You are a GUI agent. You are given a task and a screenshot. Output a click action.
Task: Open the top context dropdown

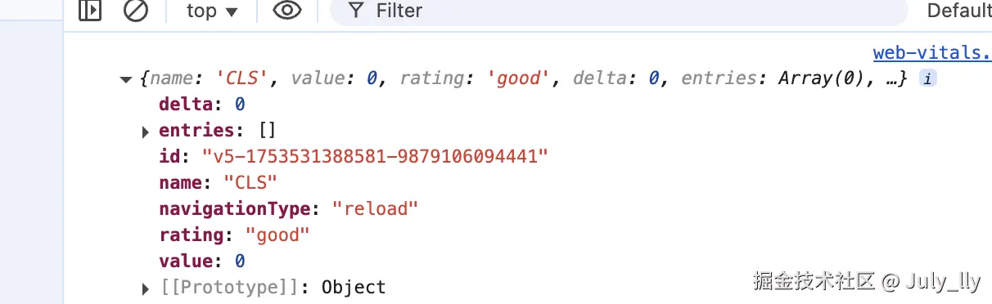pos(211,11)
